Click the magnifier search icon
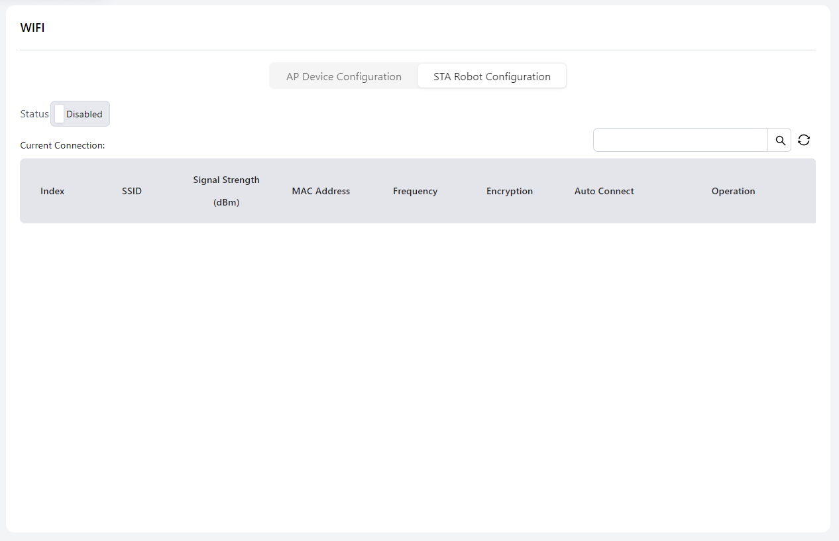839x541 pixels. 780,140
